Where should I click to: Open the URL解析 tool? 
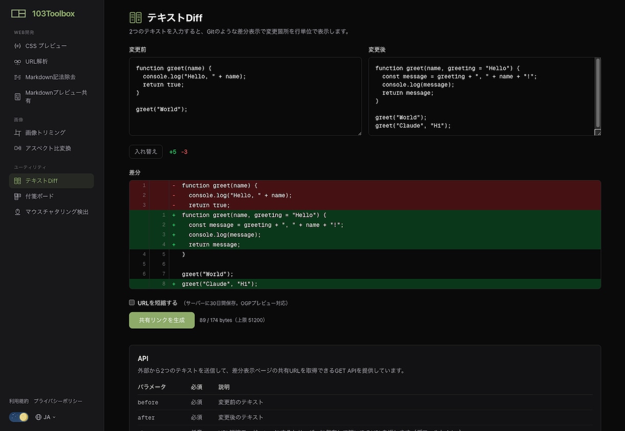51,61
